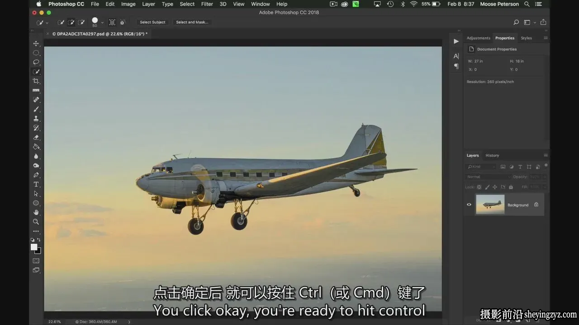Select the Elliptical Marquee tool

(x=36, y=53)
